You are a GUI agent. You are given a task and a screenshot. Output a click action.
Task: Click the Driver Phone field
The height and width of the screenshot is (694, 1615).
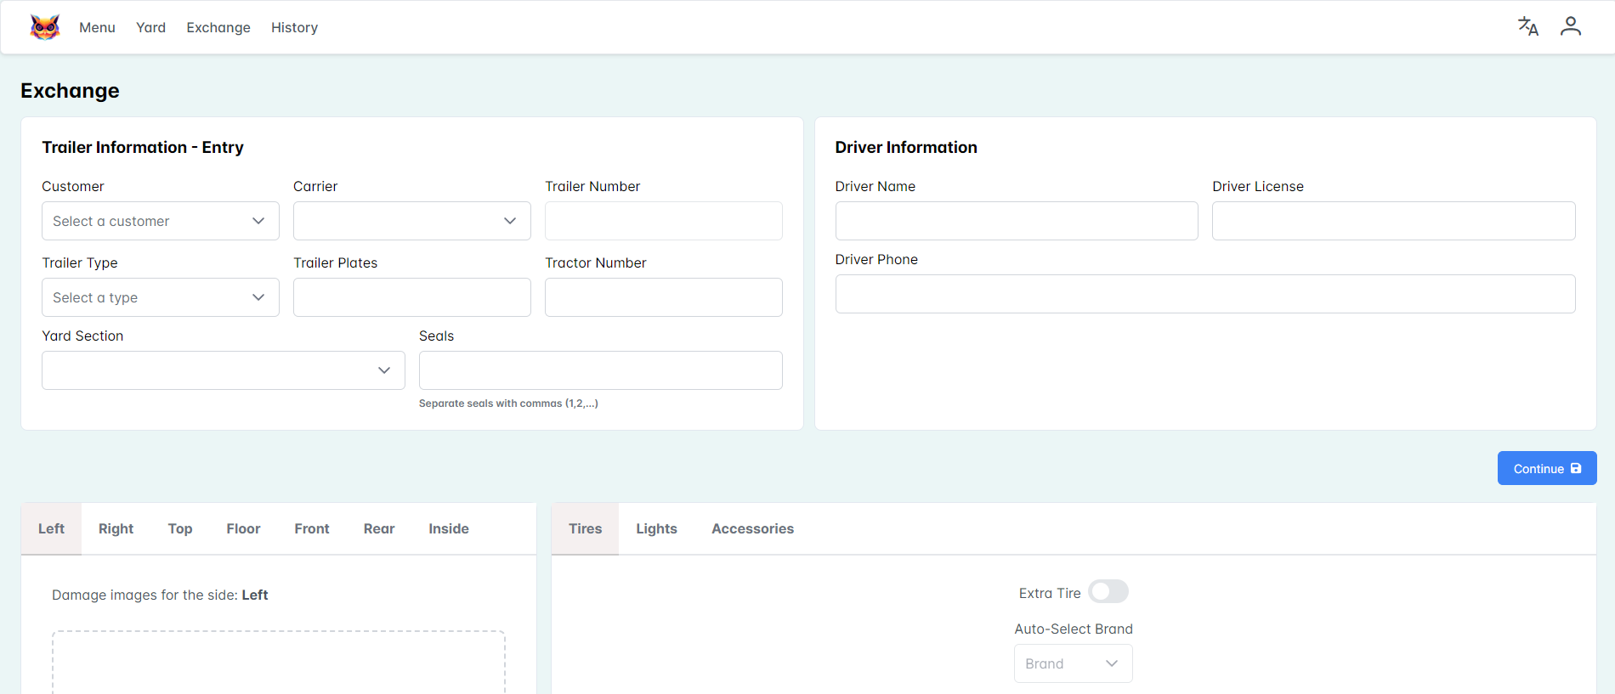[x=1204, y=294]
